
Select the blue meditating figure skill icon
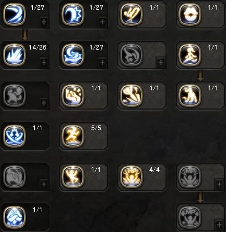click(15, 217)
